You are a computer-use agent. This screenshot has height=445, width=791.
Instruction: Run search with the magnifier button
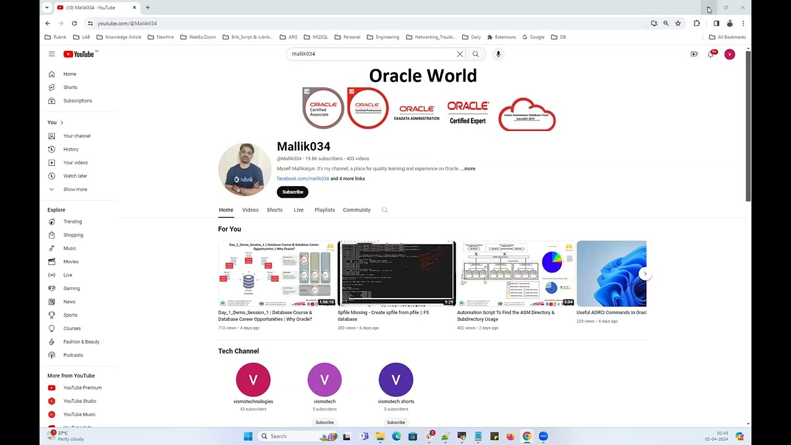tap(476, 54)
